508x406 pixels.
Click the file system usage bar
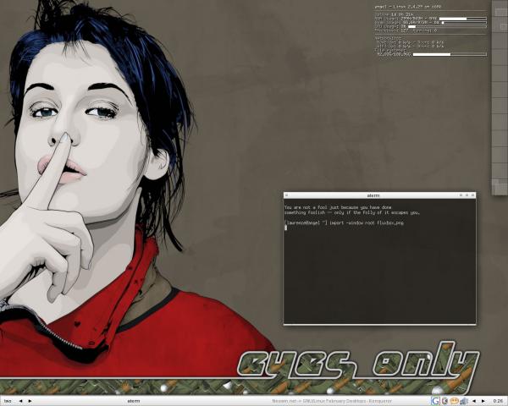coord(450,54)
